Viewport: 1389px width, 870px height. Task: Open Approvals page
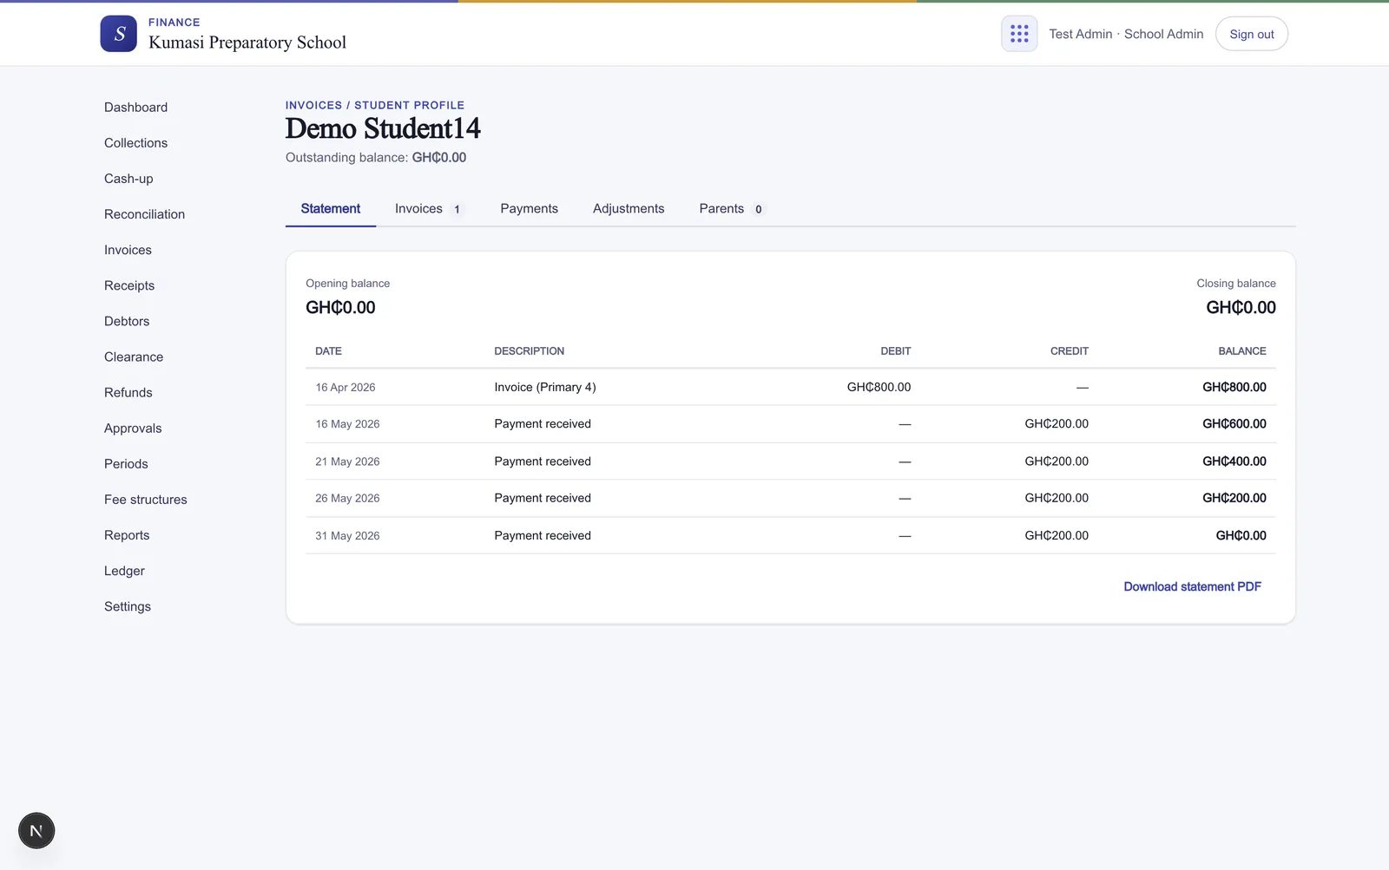click(x=133, y=428)
